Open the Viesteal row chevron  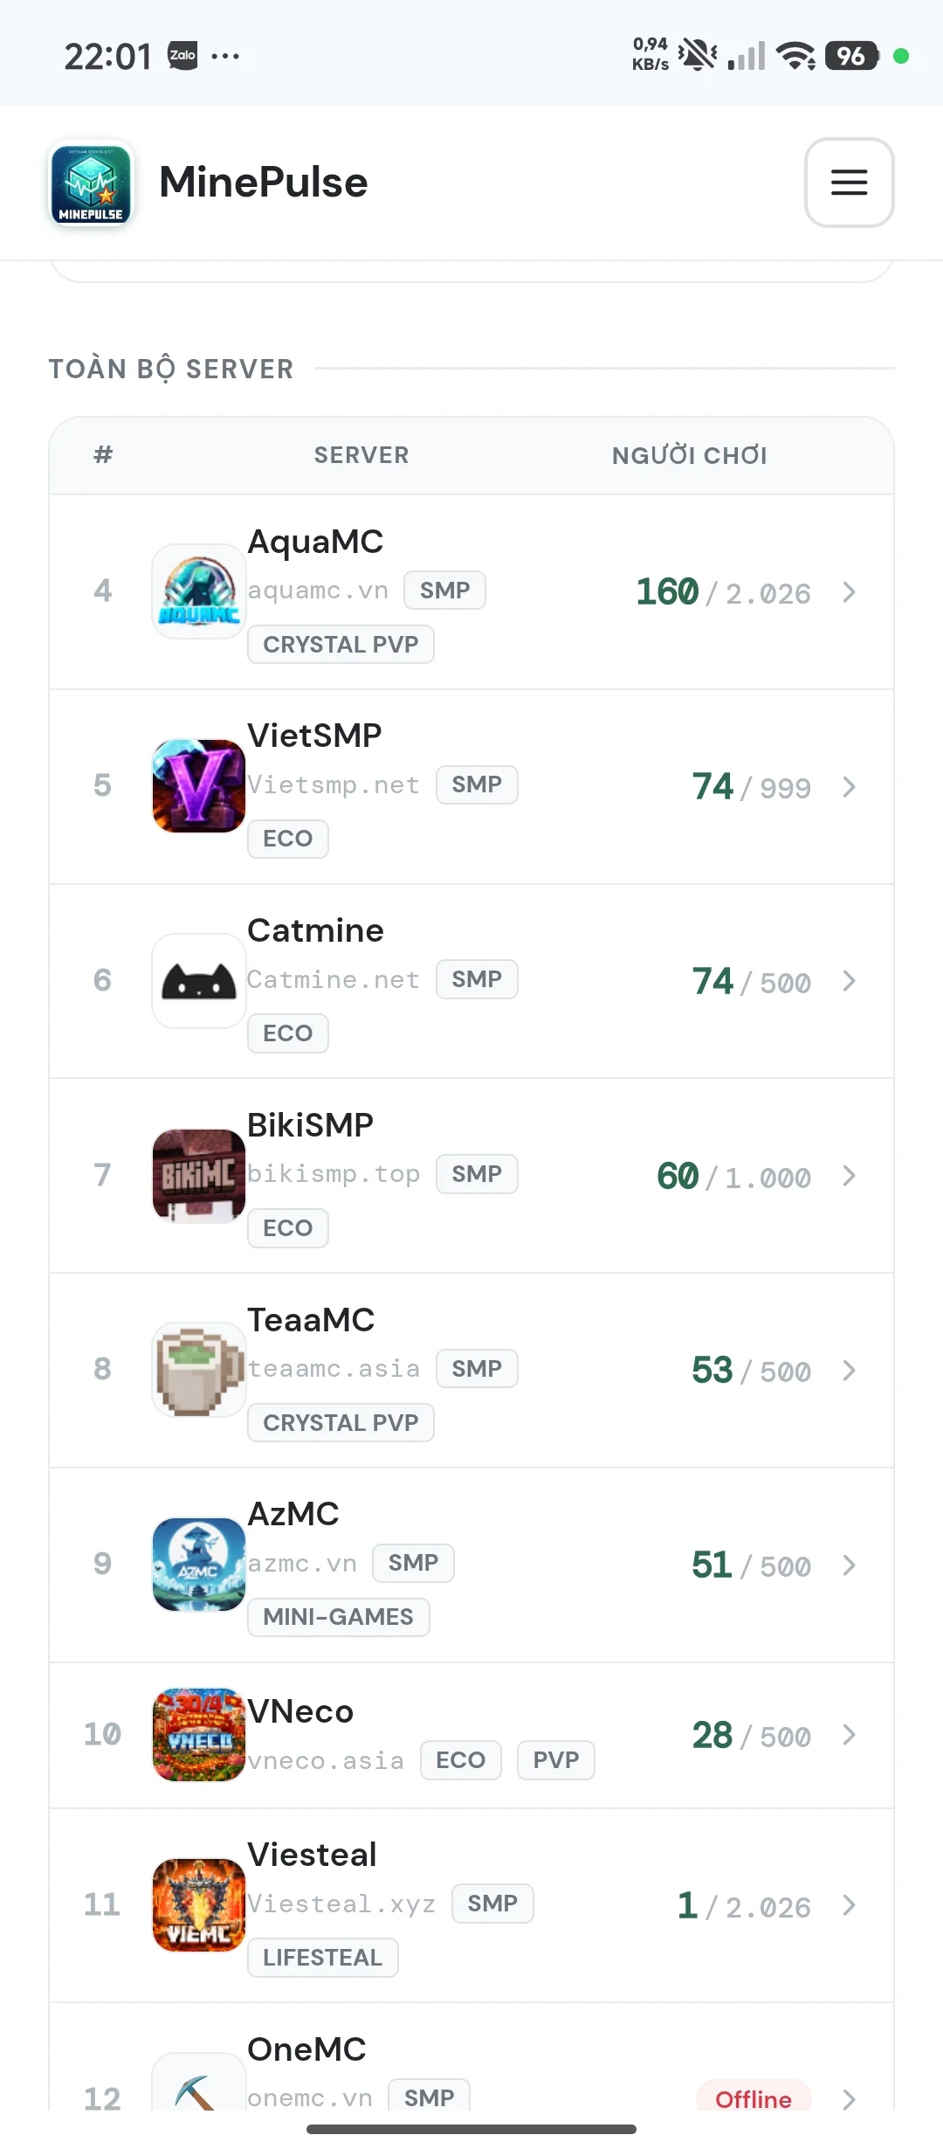849,1905
